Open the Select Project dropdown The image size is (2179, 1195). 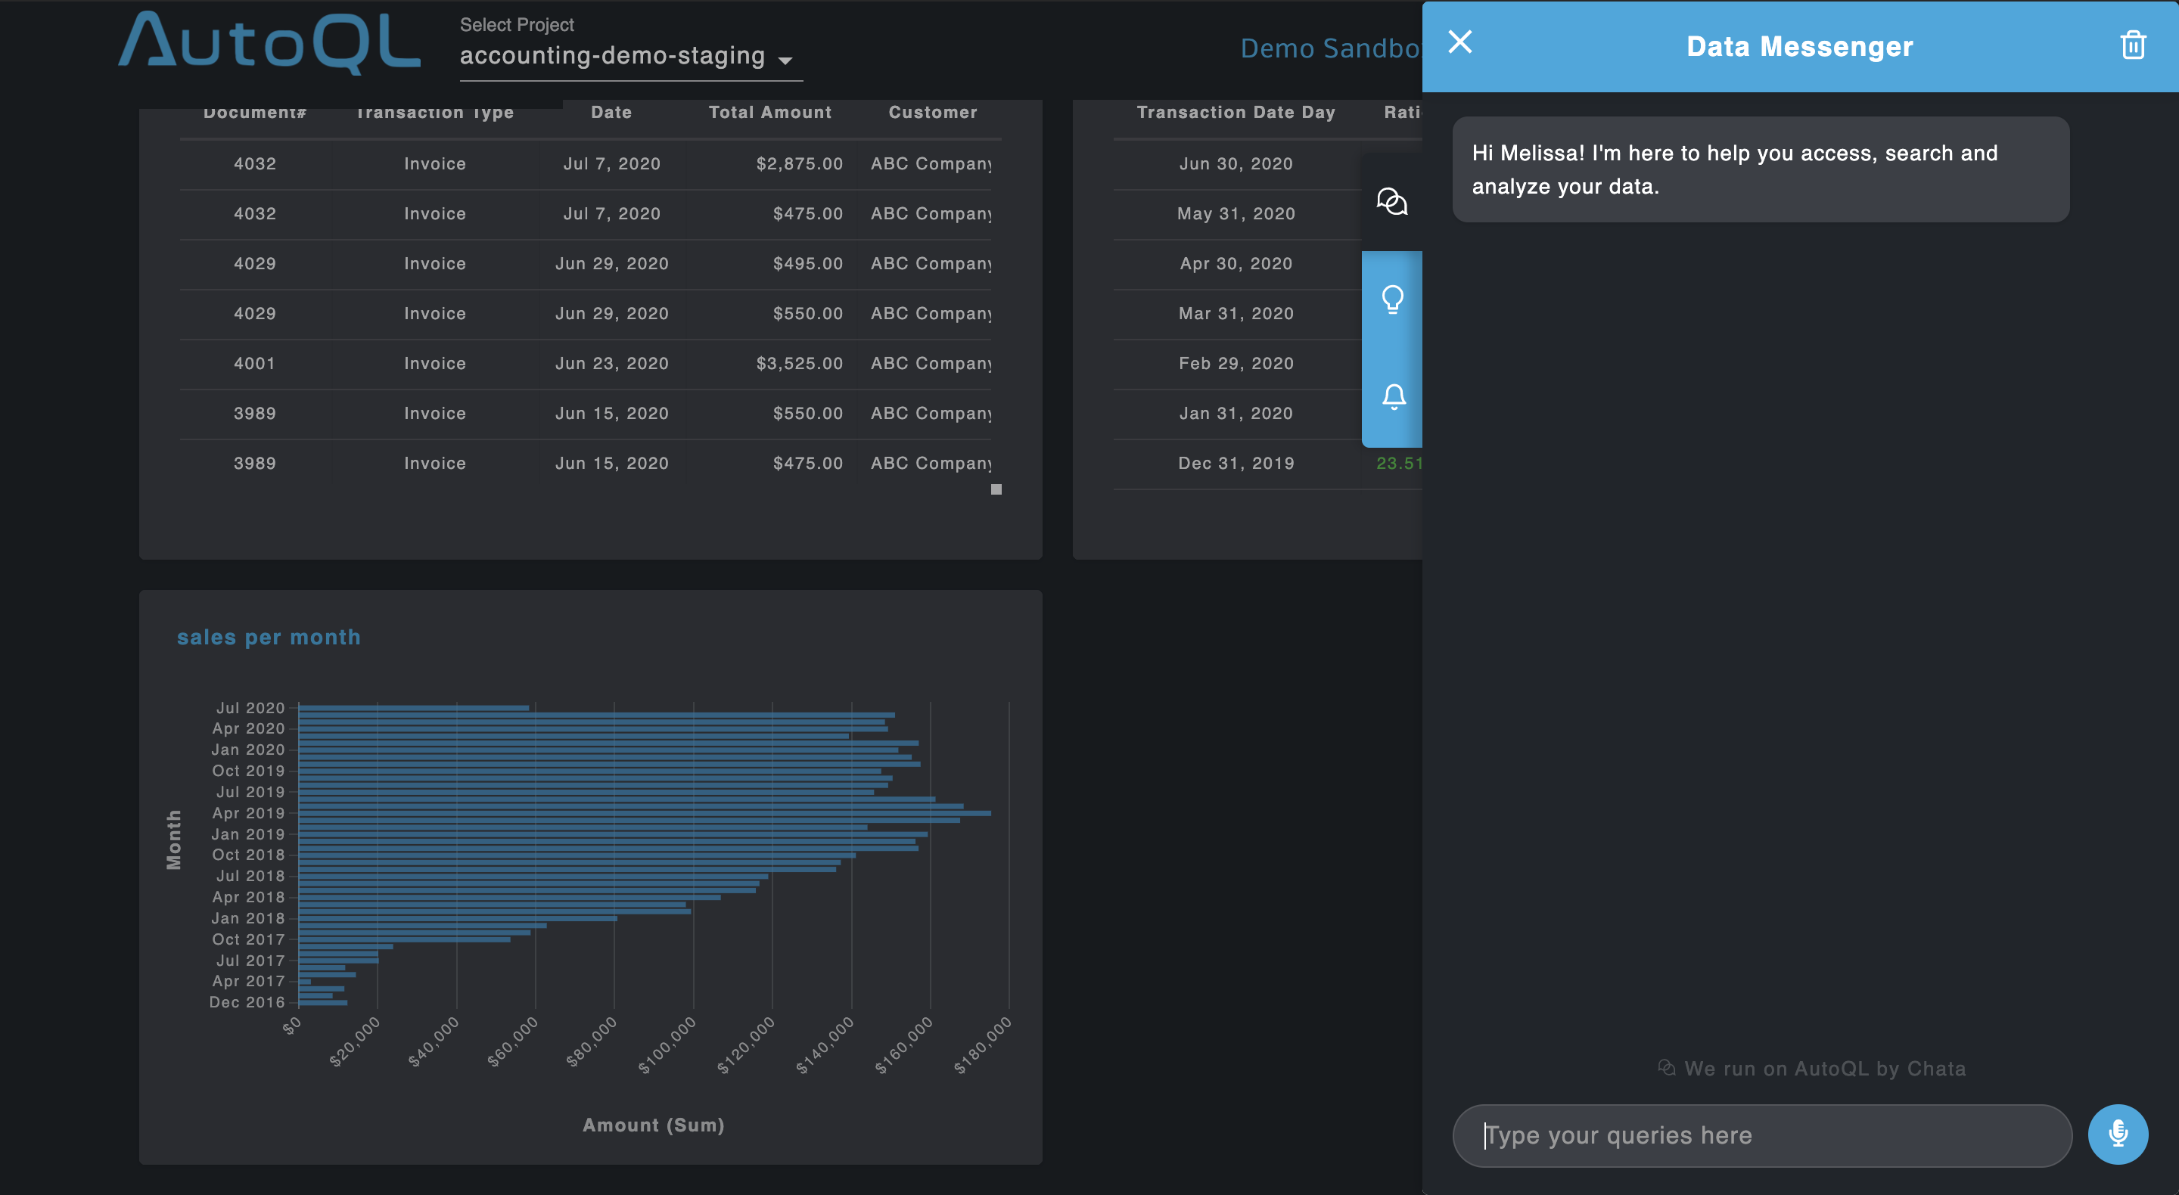click(630, 56)
